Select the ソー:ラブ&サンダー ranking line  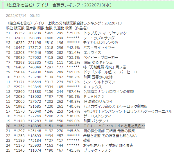click(x=62, y=38)
